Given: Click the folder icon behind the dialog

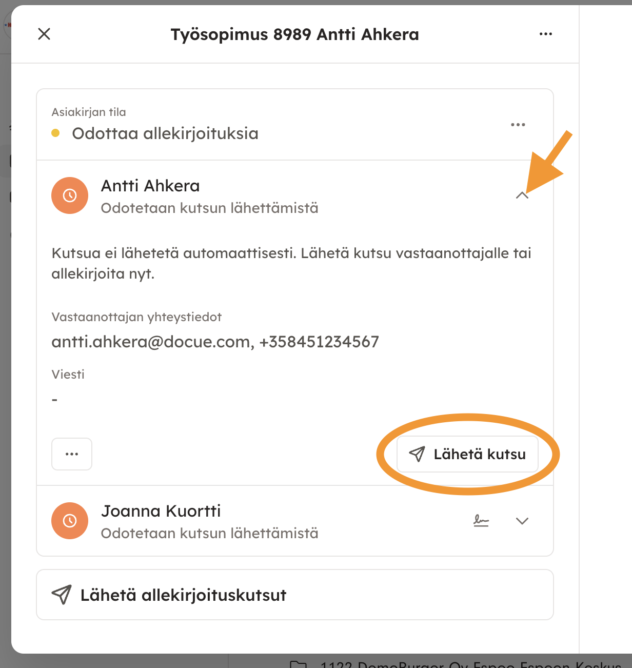Looking at the screenshot, I should pos(298,664).
